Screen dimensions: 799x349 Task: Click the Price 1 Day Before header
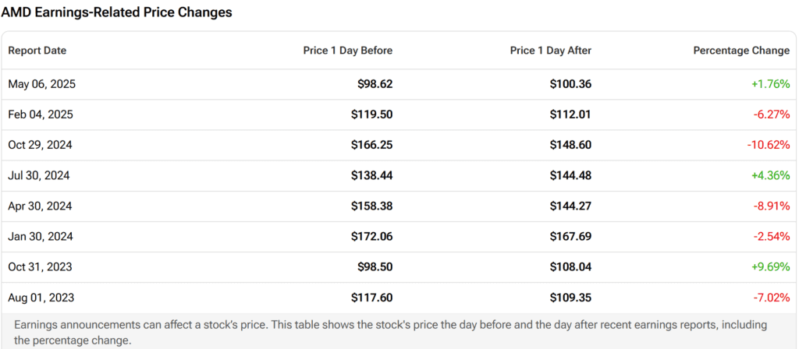pyautogui.click(x=347, y=51)
